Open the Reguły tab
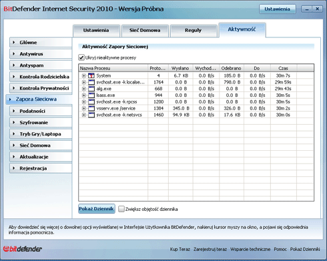This screenshot has height=261, width=327. tap(194, 31)
